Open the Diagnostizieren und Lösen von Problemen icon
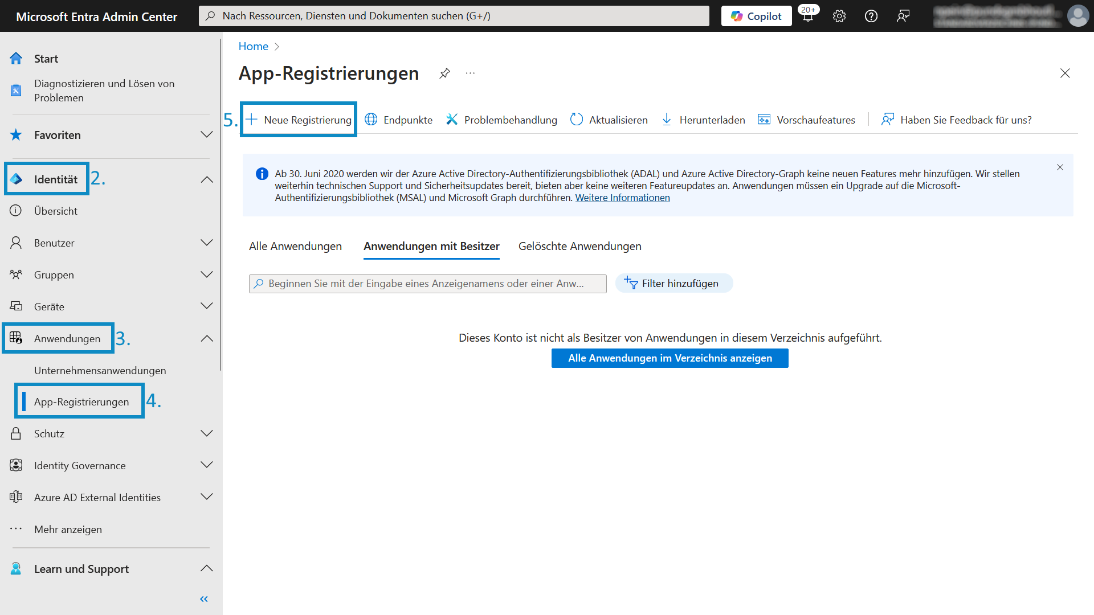The height and width of the screenshot is (615, 1094). pos(16,91)
